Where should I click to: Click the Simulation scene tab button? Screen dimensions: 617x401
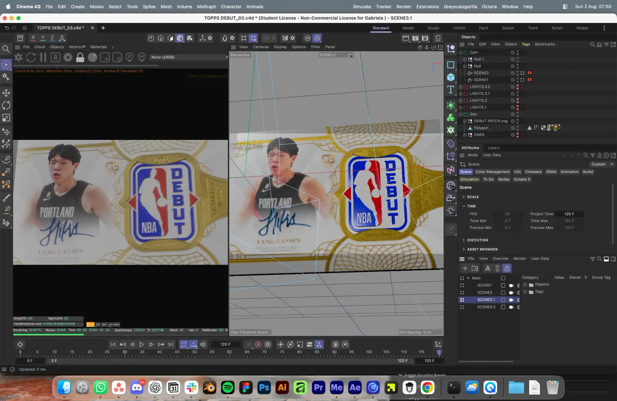click(x=469, y=179)
